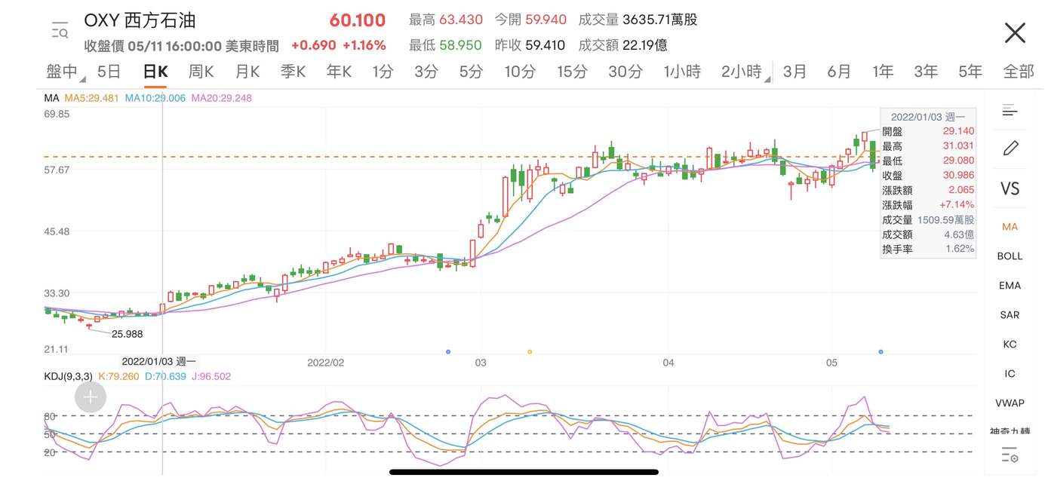The height and width of the screenshot is (484, 1048).
Task: Select the 3分 interval tab
Action: 426,72
